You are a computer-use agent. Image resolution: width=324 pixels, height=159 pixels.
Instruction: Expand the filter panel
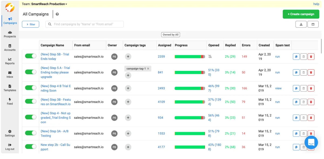click(x=31, y=24)
